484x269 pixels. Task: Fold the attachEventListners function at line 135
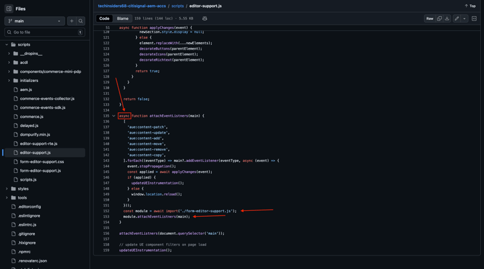pos(114,116)
